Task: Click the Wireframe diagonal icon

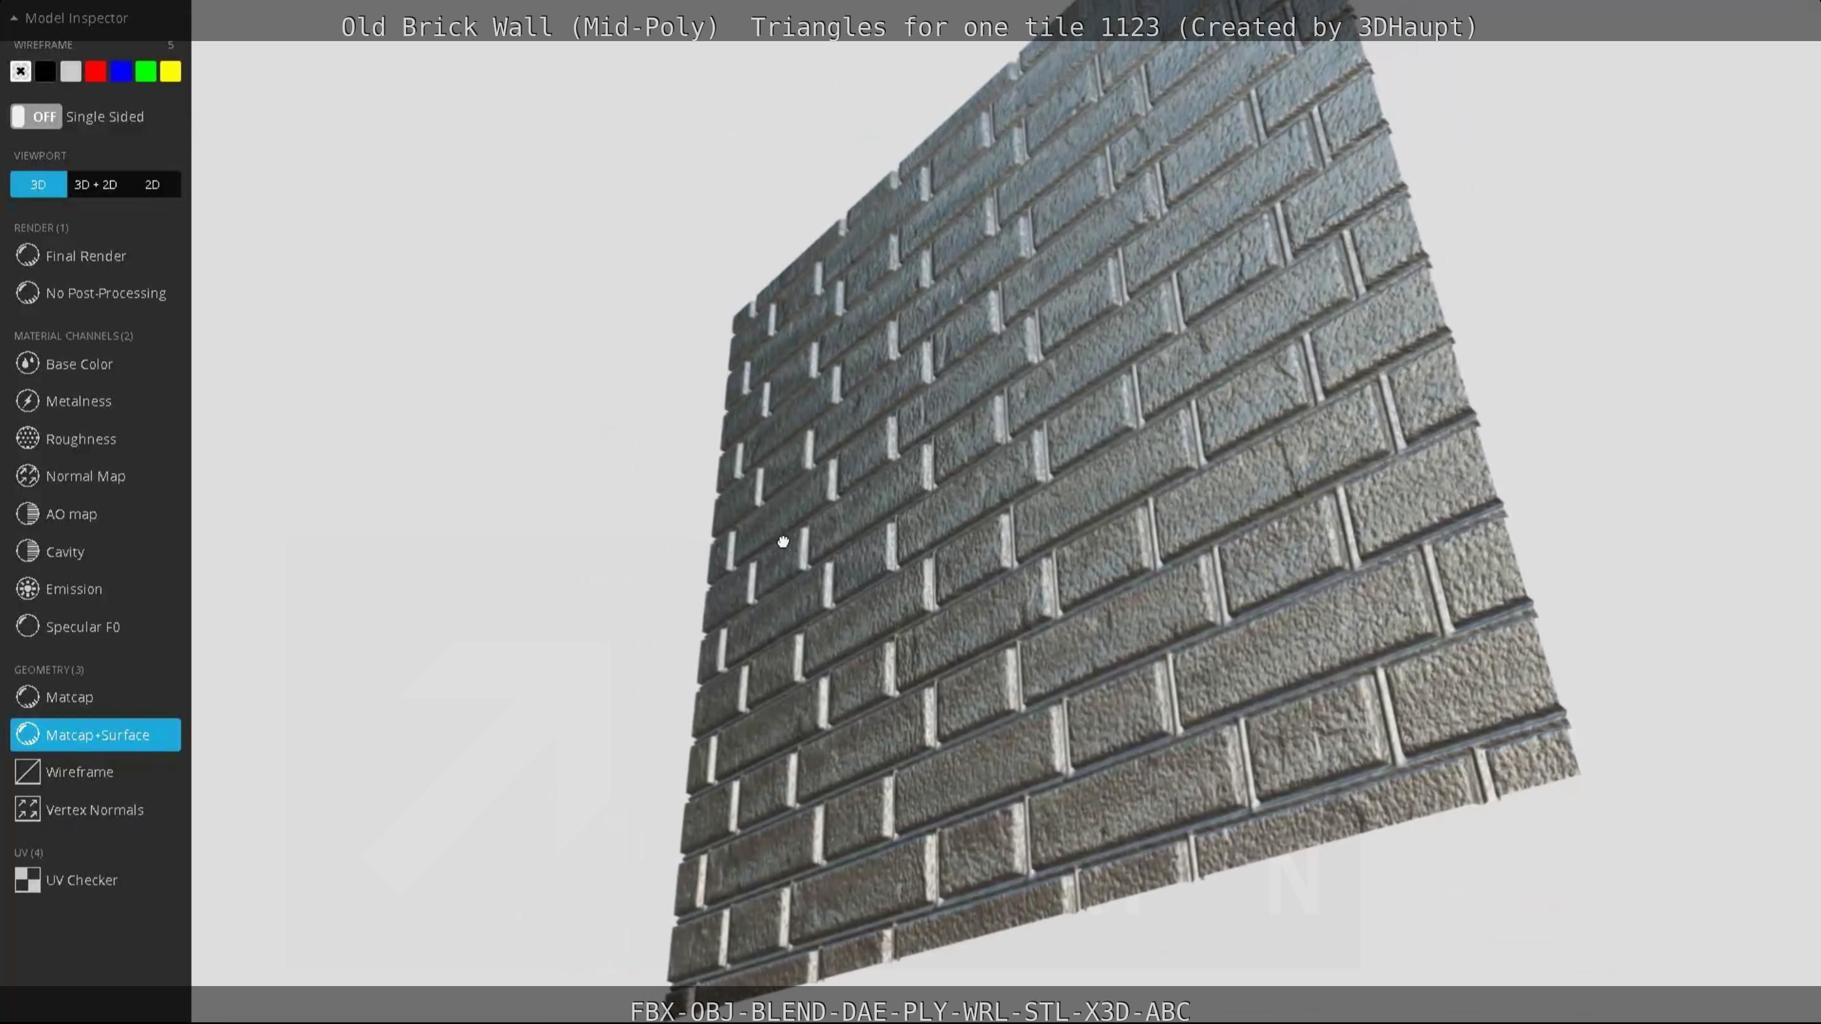Action: coord(28,772)
